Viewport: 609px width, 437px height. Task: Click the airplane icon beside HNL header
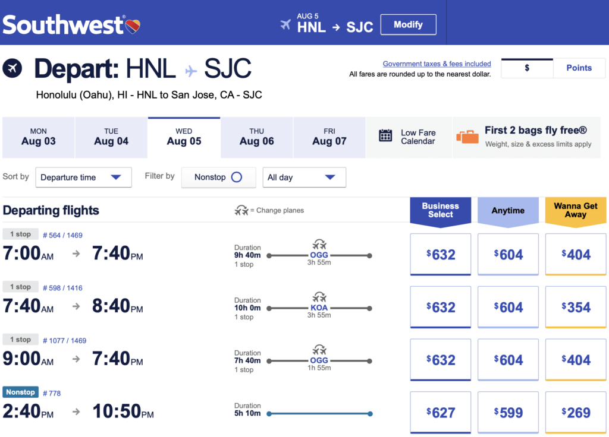point(285,24)
